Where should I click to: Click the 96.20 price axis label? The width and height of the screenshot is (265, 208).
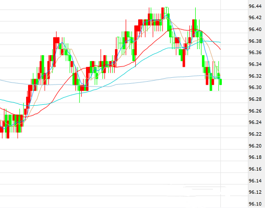point(255,146)
